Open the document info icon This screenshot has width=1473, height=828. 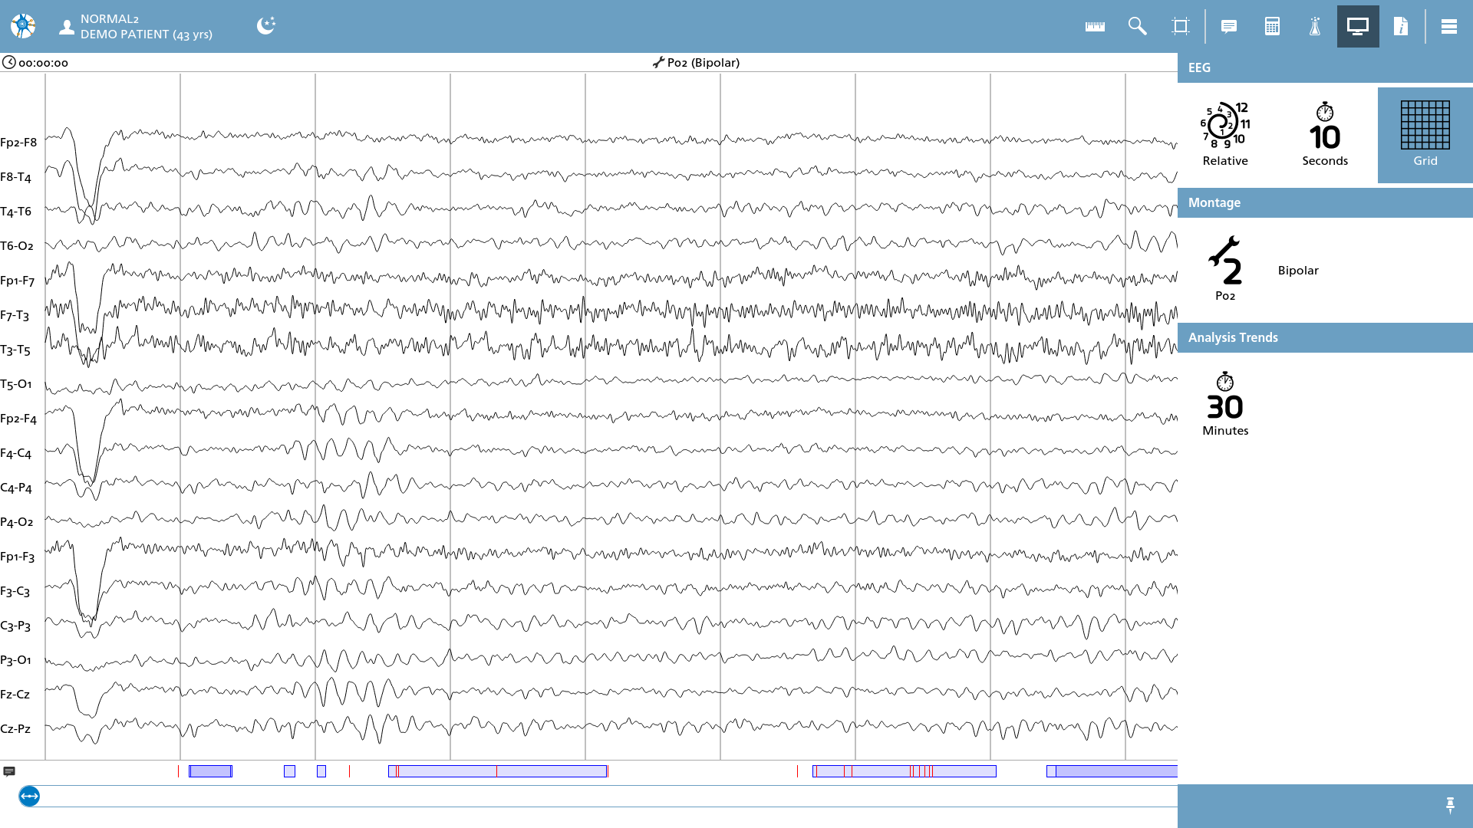pyautogui.click(x=1401, y=27)
